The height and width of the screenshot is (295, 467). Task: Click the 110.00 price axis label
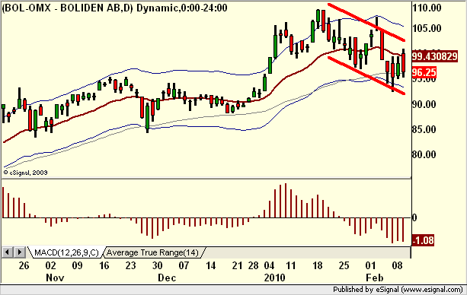tap(427, 8)
